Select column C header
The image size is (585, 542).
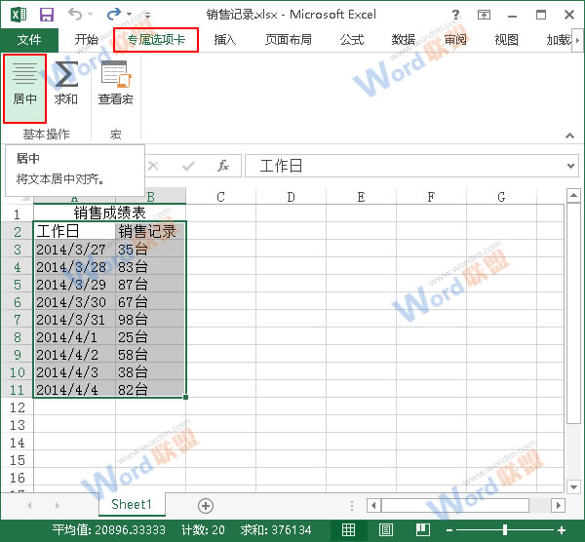coord(221,197)
